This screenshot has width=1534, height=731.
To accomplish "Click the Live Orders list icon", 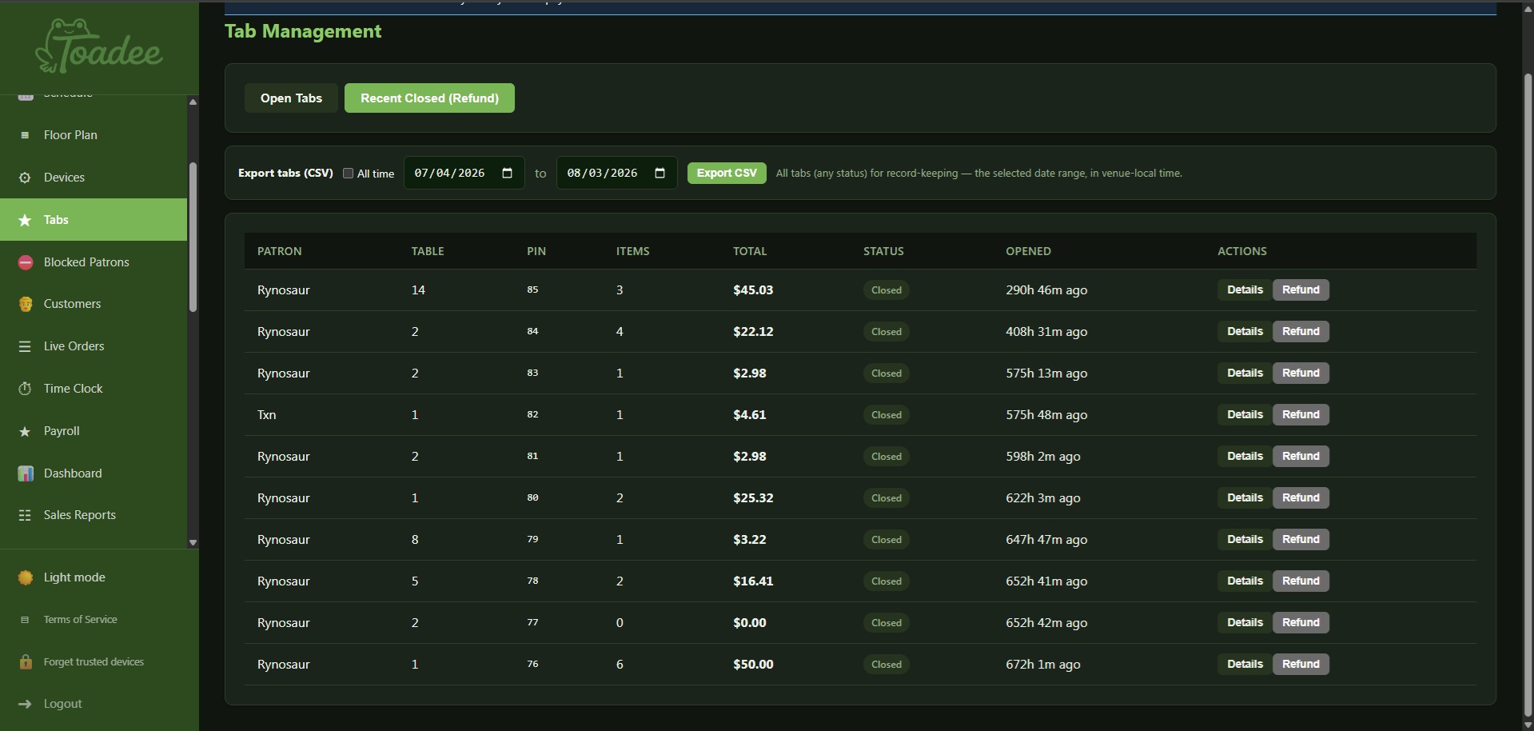I will [x=25, y=346].
